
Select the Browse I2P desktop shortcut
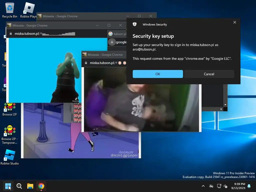(10, 109)
